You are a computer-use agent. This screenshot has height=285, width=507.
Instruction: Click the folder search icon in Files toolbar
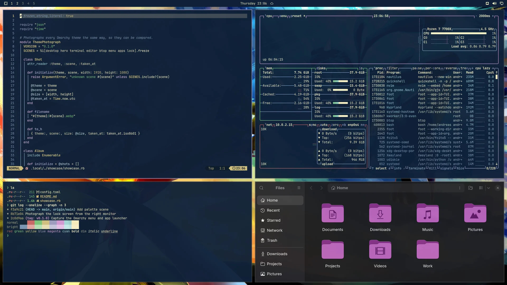pyautogui.click(x=471, y=188)
